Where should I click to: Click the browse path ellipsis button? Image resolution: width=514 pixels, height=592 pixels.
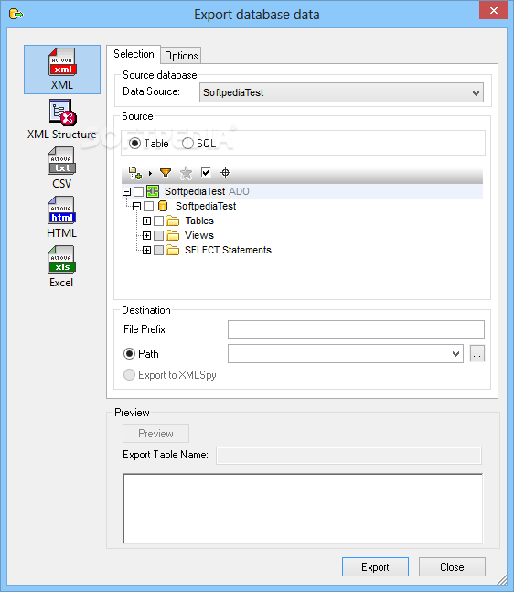point(477,354)
